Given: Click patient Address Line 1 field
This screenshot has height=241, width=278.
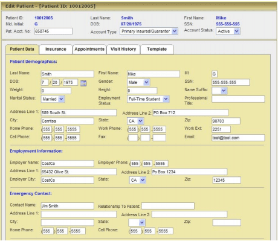Looking at the screenshot, I should tap(79, 113).
